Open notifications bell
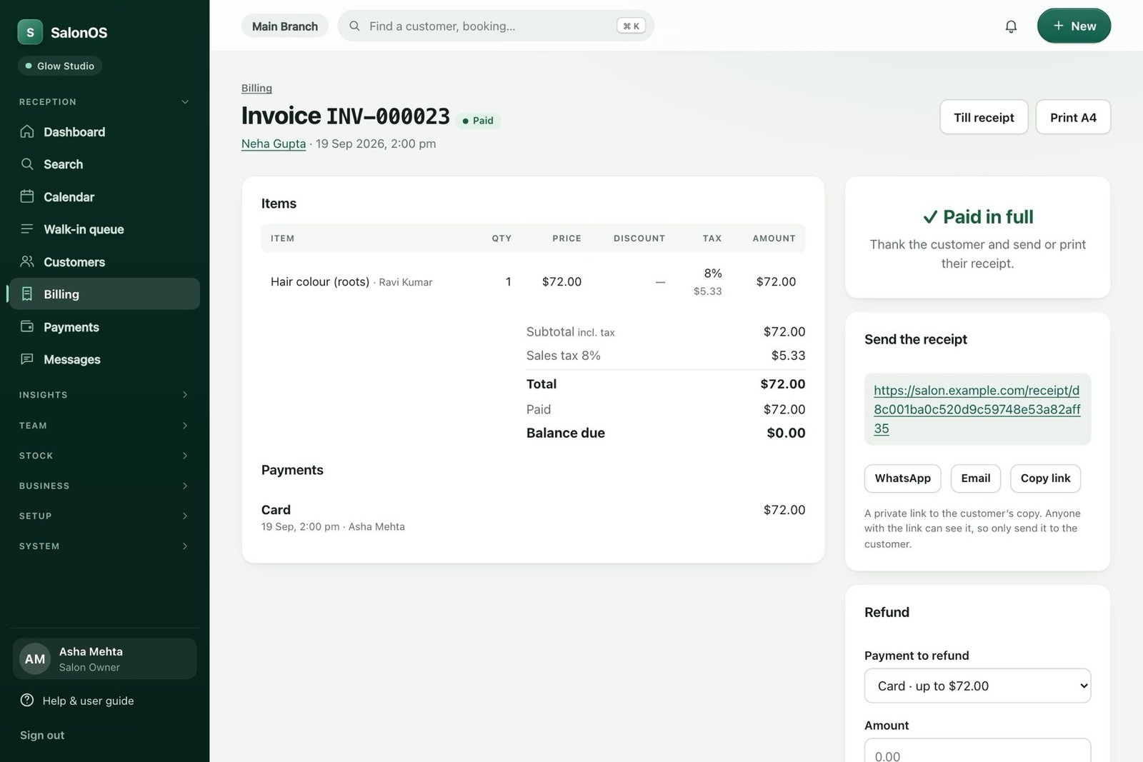The width and height of the screenshot is (1143, 762). pyautogui.click(x=1011, y=26)
